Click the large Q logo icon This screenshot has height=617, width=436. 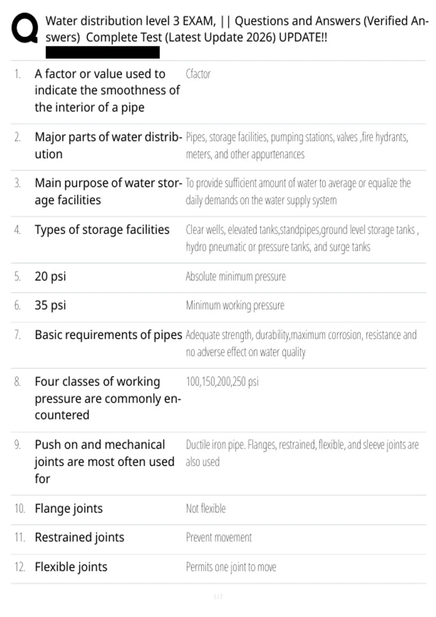[x=25, y=28]
